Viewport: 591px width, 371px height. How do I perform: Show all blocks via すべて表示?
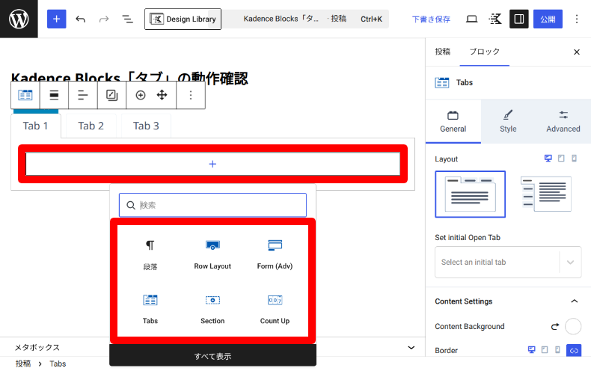pos(212,356)
